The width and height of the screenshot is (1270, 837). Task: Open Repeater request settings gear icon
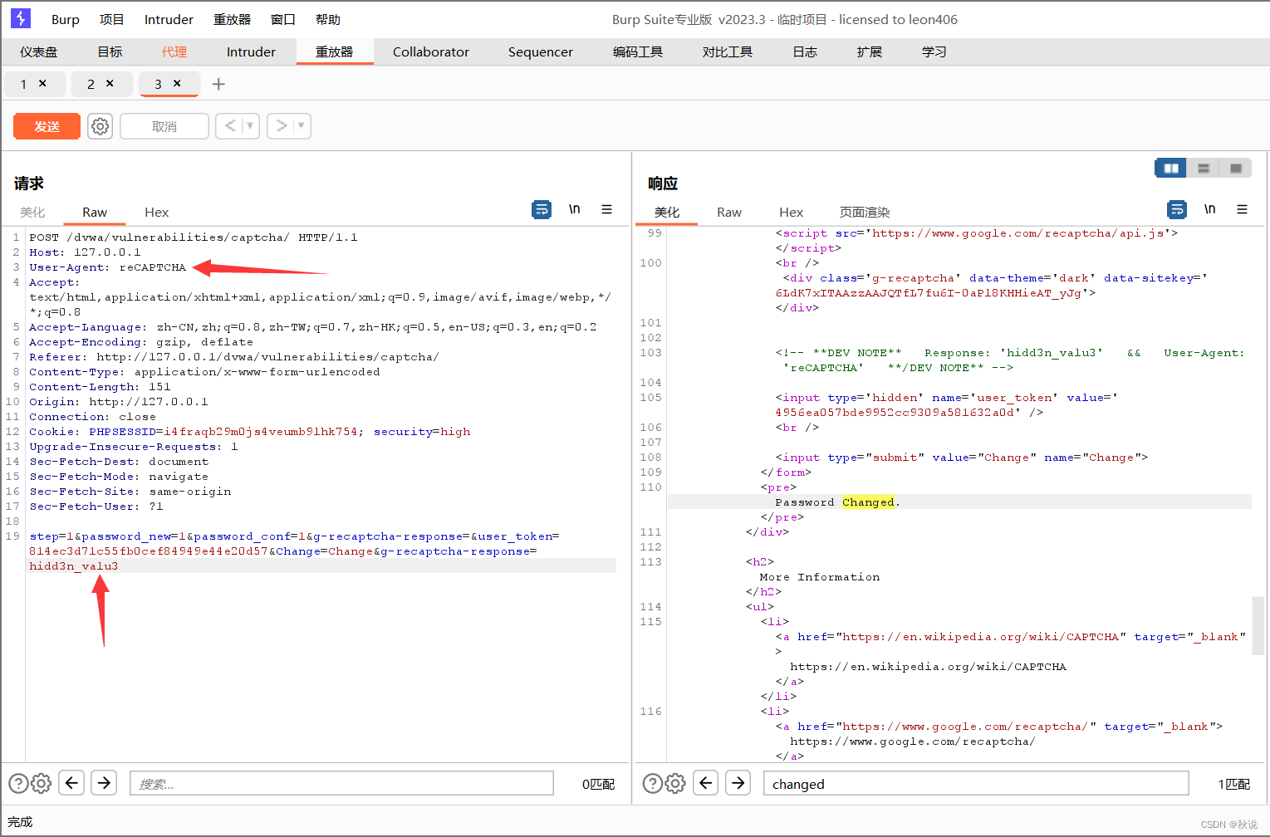(x=101, y=126)
